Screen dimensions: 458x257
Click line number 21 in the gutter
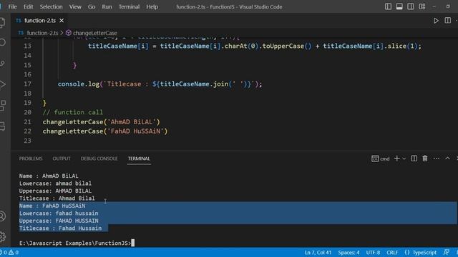[27, 122]
